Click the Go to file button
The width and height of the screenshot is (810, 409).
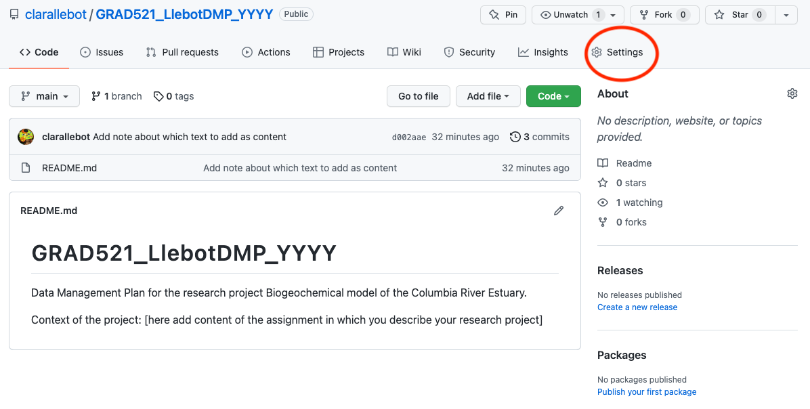(x=418, y=96)
